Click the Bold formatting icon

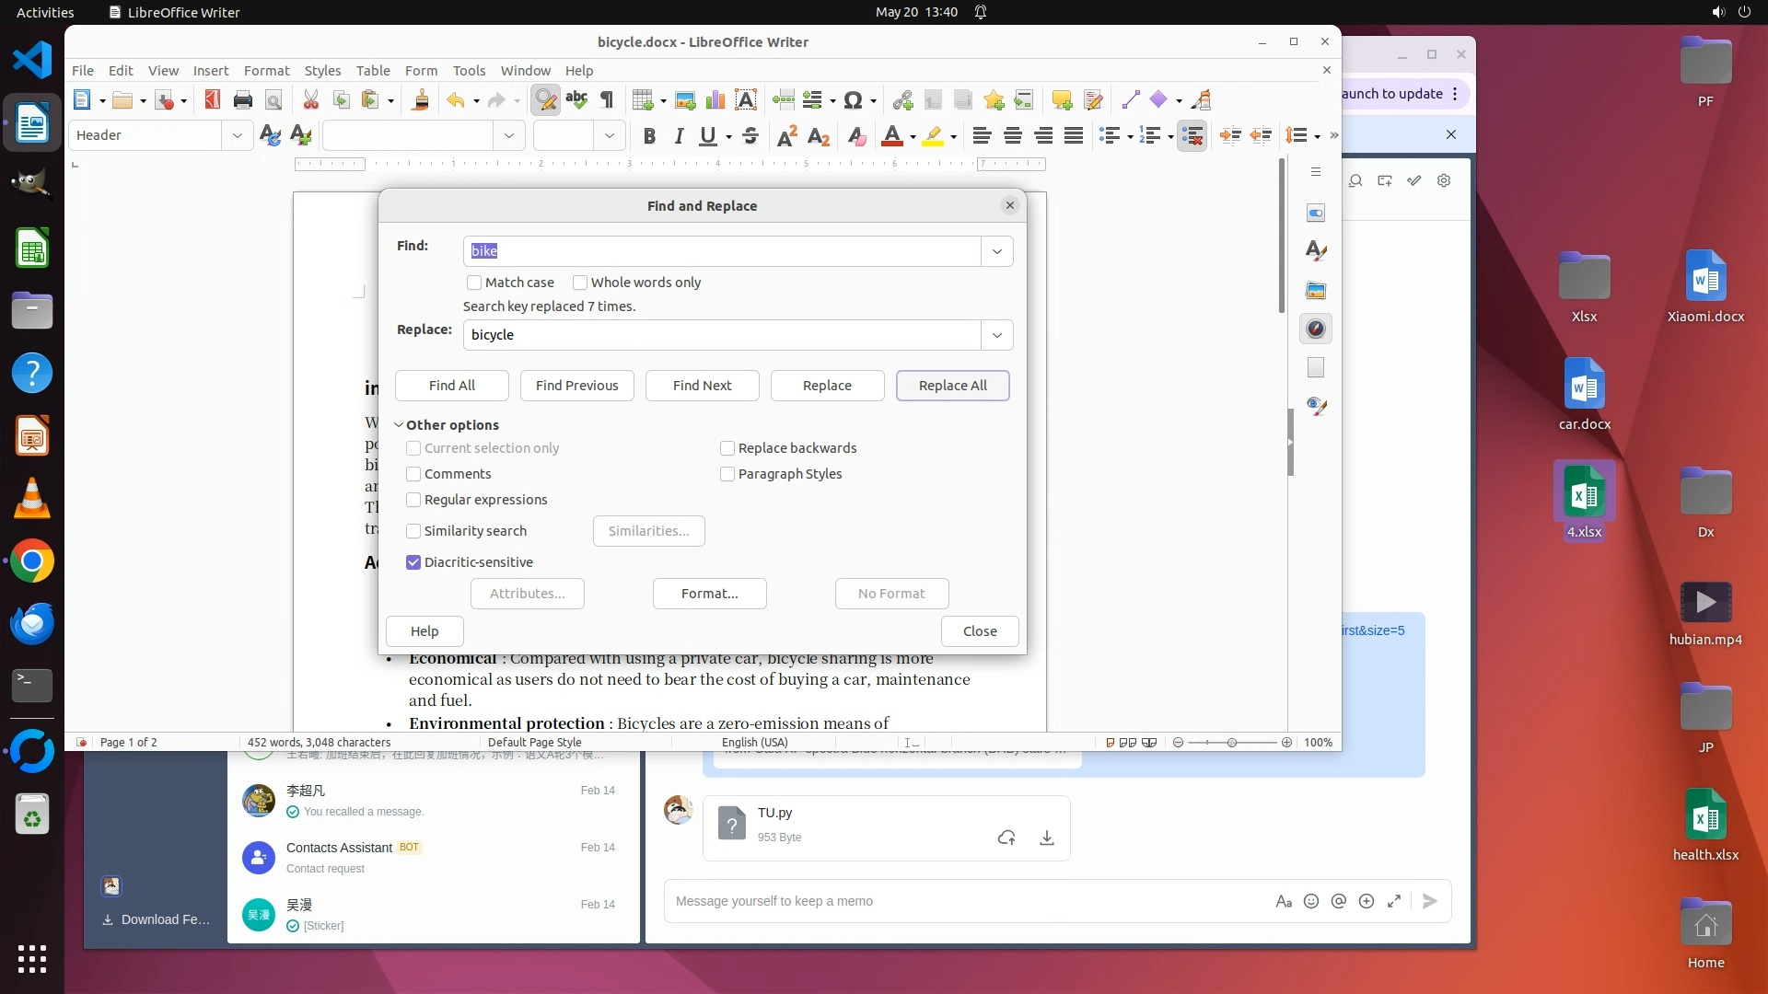click(649, 136)
